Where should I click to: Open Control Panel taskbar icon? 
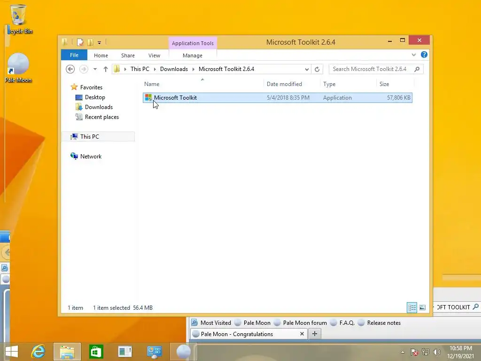[154, 352]
